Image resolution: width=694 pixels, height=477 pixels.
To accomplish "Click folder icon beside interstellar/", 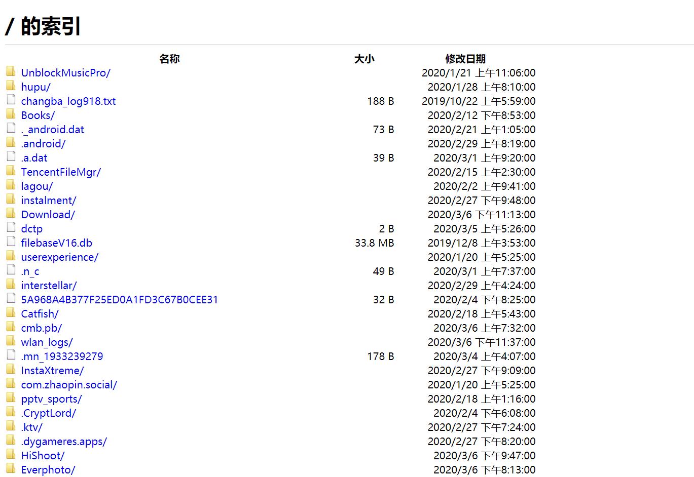I will click(11, 284).
